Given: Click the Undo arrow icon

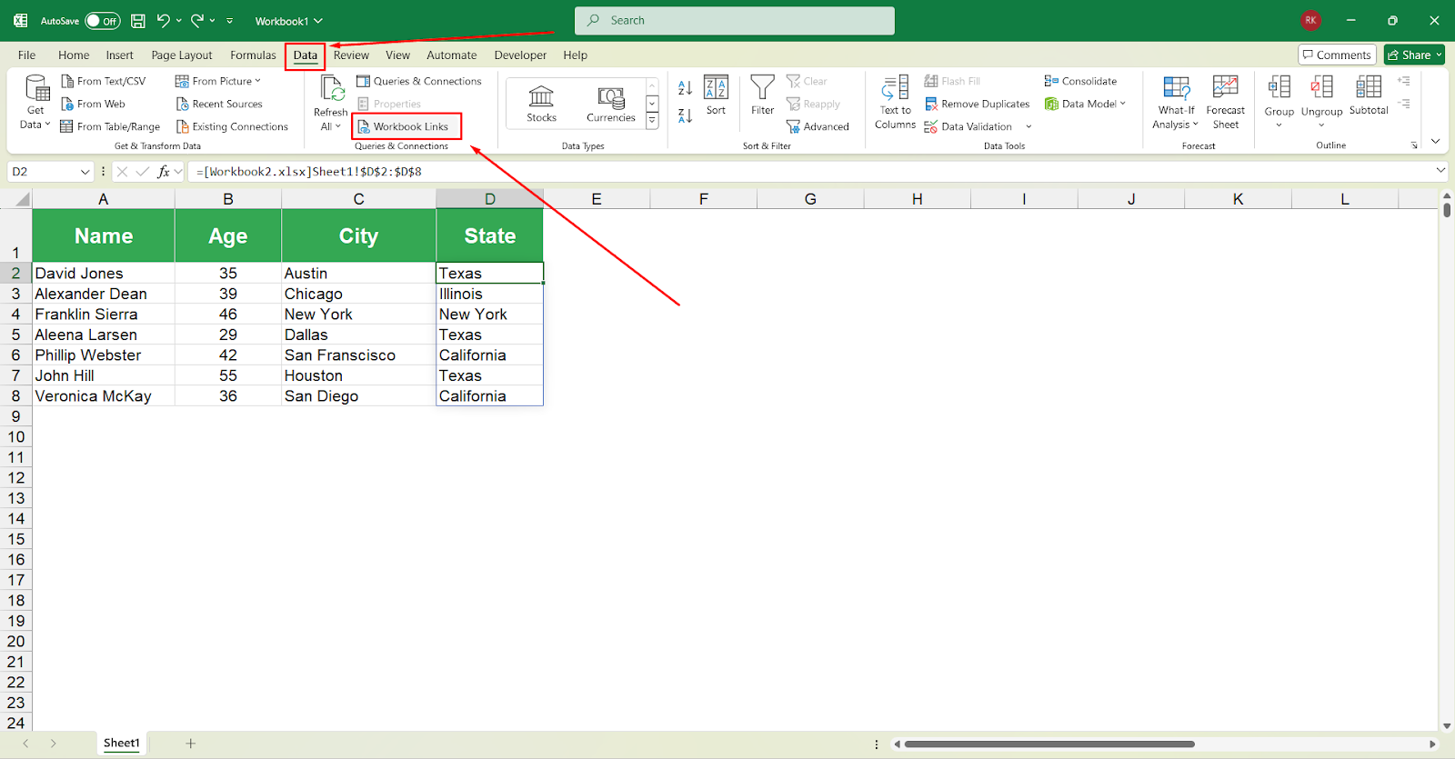Looking at the screenshot, I should coord(163,20).
